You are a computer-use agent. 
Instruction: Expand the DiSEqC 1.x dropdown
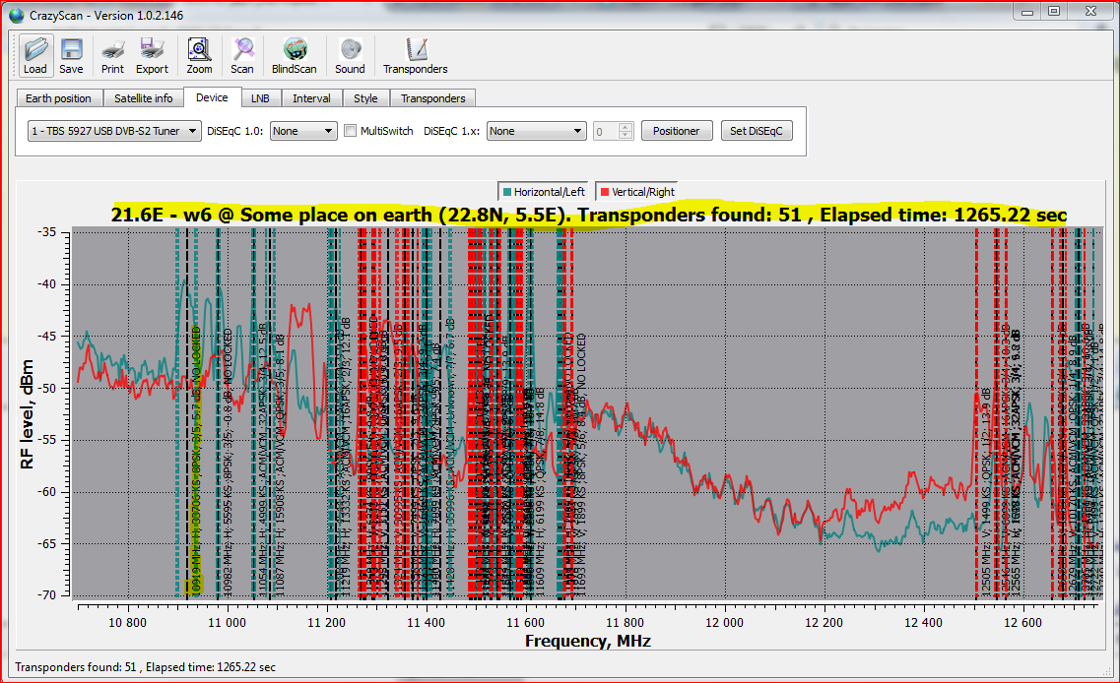point(536,131)
